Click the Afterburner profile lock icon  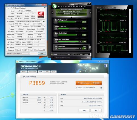[x=52, y=54]
